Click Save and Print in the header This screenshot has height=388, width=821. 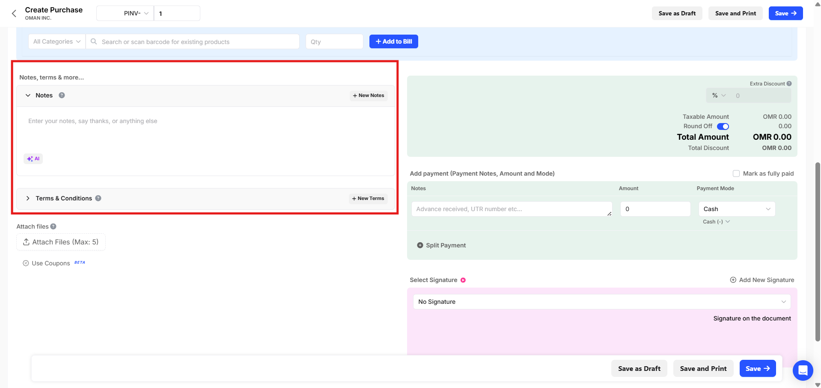[735, 13]
